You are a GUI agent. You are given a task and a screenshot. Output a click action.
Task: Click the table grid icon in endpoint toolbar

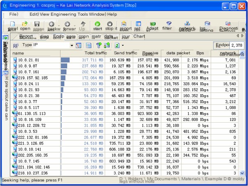point(89,46)
